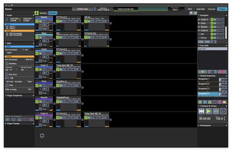
Task: Add a cue list with green plus button
Action: click(203, 72)
